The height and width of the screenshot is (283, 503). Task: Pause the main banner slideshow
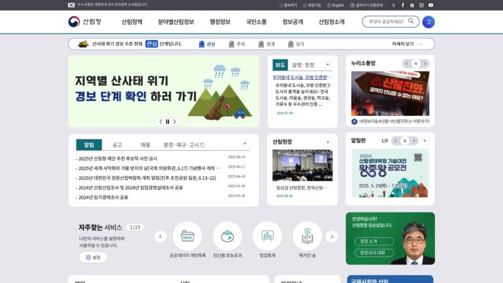point(168,122)
